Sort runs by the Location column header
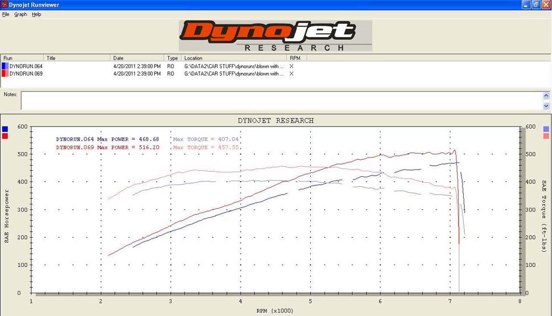The height and width of the screenshot is (316, 552). point(234,58)
